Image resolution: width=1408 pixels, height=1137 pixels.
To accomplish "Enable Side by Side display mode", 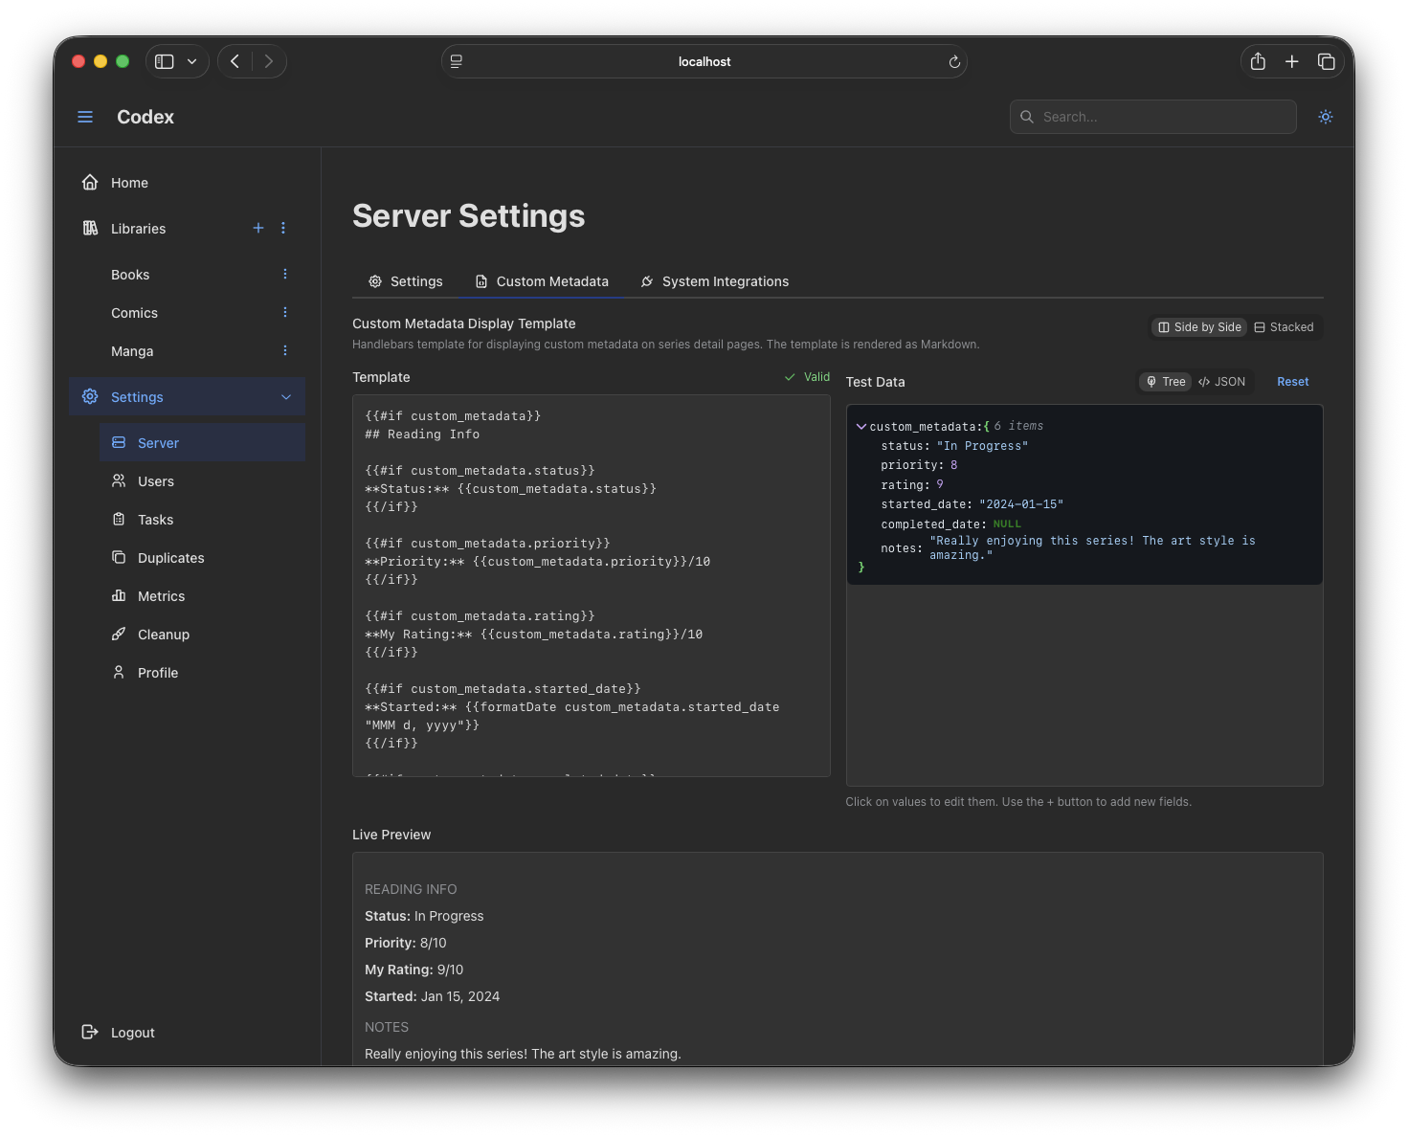I will [1197, 326].
